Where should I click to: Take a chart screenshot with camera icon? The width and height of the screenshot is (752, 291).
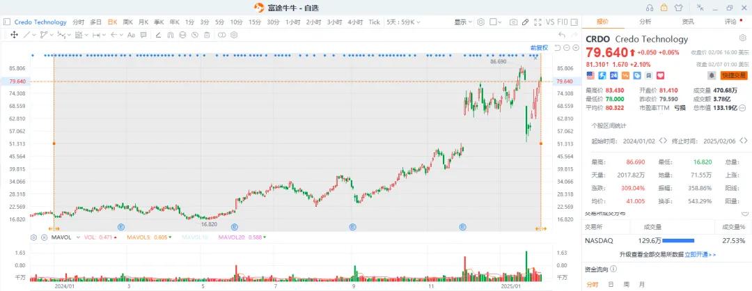coord(513,22)
